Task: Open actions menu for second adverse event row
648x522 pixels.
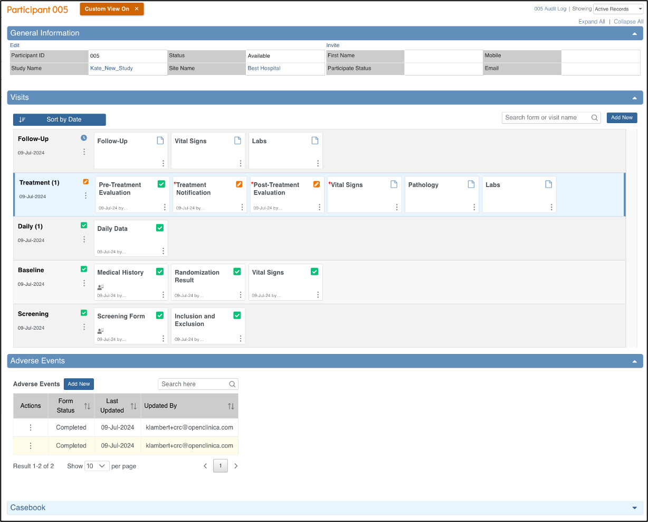Action: coord(31,446)
